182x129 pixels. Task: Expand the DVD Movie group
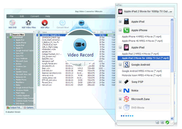120,108
